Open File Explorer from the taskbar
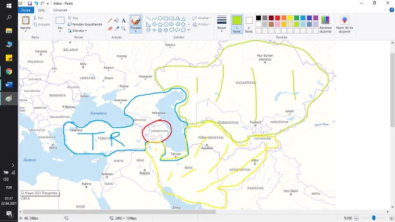The width and height of the screenshot is (395, 222). (9, 31)
